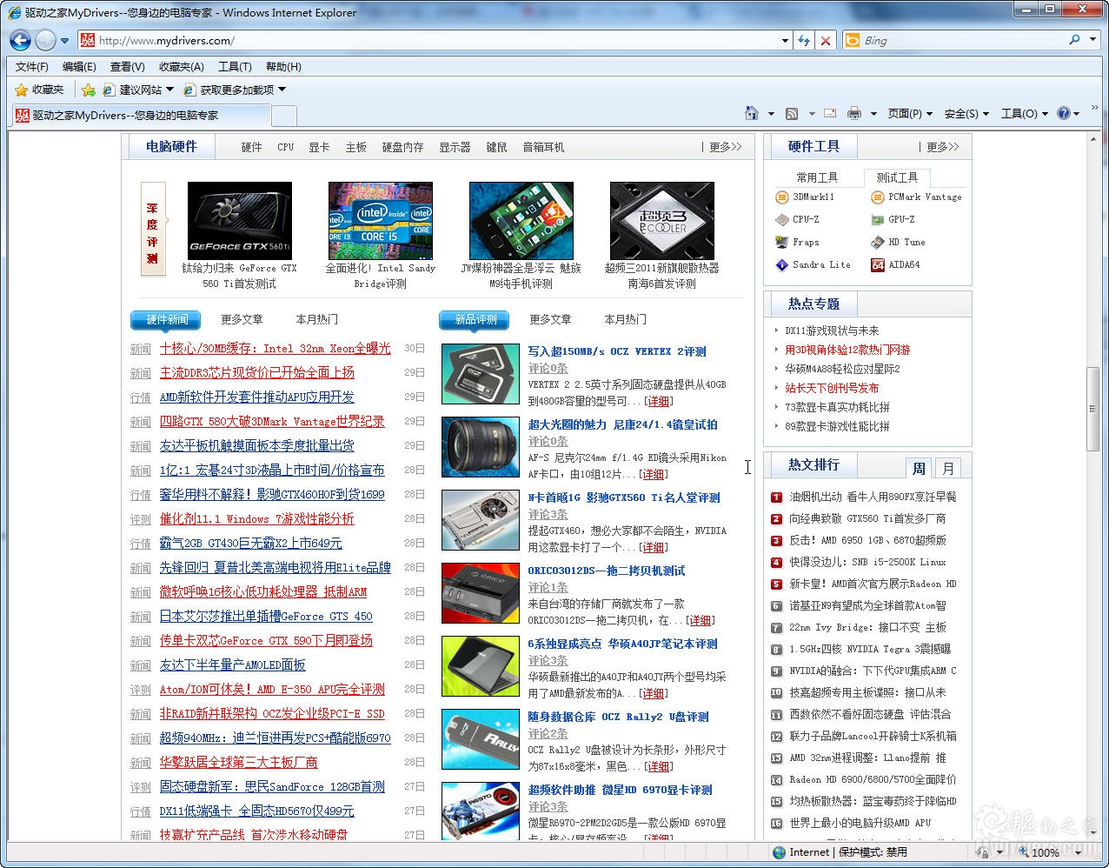Select the 测试工具 tab in hardware tools
Image resolution: width=1109 pixels, height=868 pixels.
tap(897, 177)
